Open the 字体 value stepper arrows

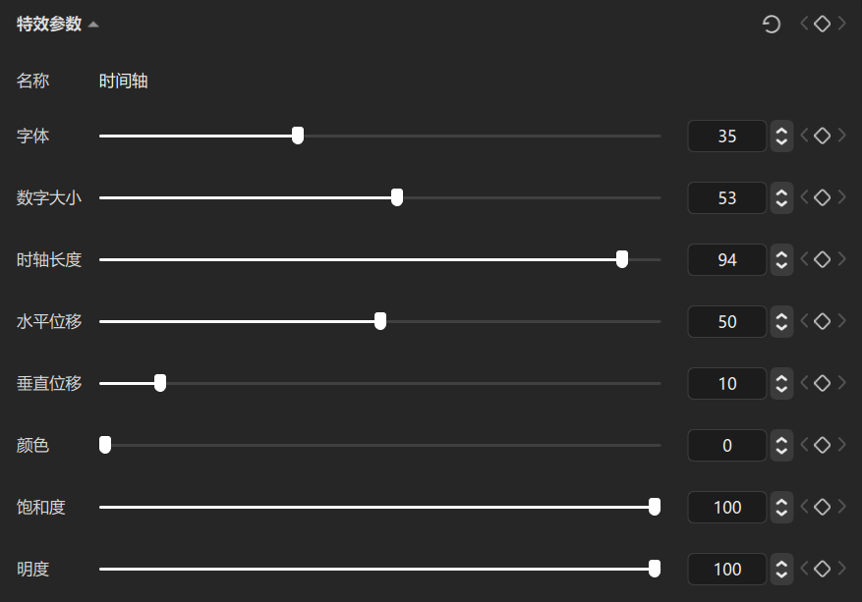click(x=781, y=136)
